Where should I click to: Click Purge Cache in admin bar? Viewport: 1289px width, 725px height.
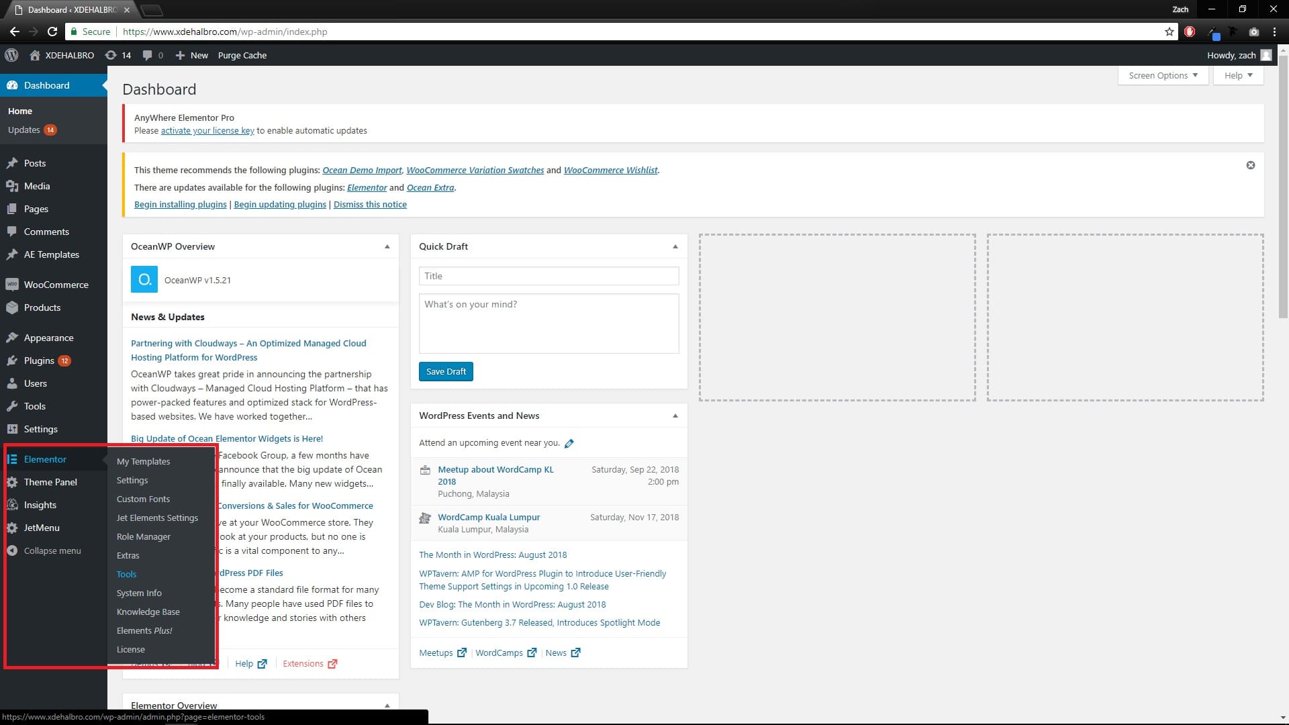tap(242, 55)
